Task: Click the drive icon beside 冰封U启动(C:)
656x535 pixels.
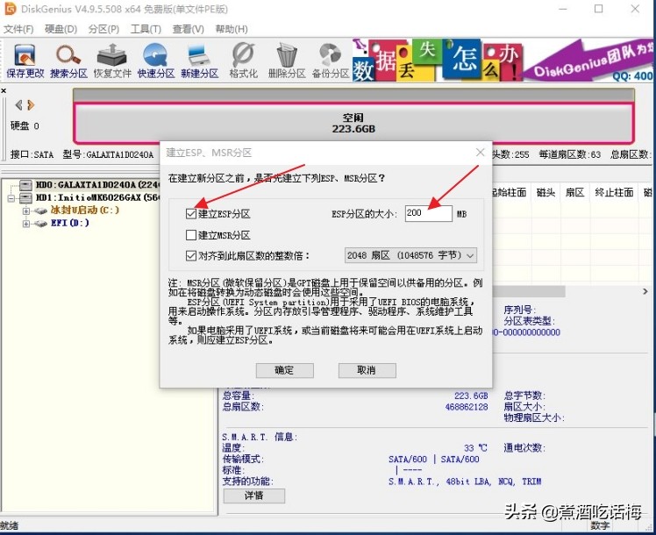Action: pyautogui.click(x=40, y=210)
